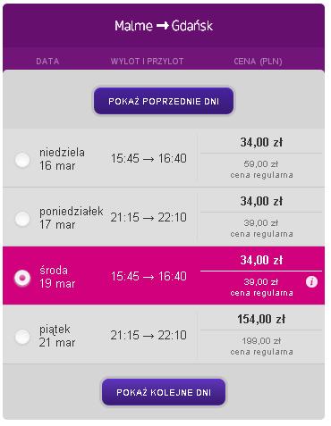Click the 21:15 → 22:10 time on 17 mar
The image size is (331, 426).
coord(149,217)
